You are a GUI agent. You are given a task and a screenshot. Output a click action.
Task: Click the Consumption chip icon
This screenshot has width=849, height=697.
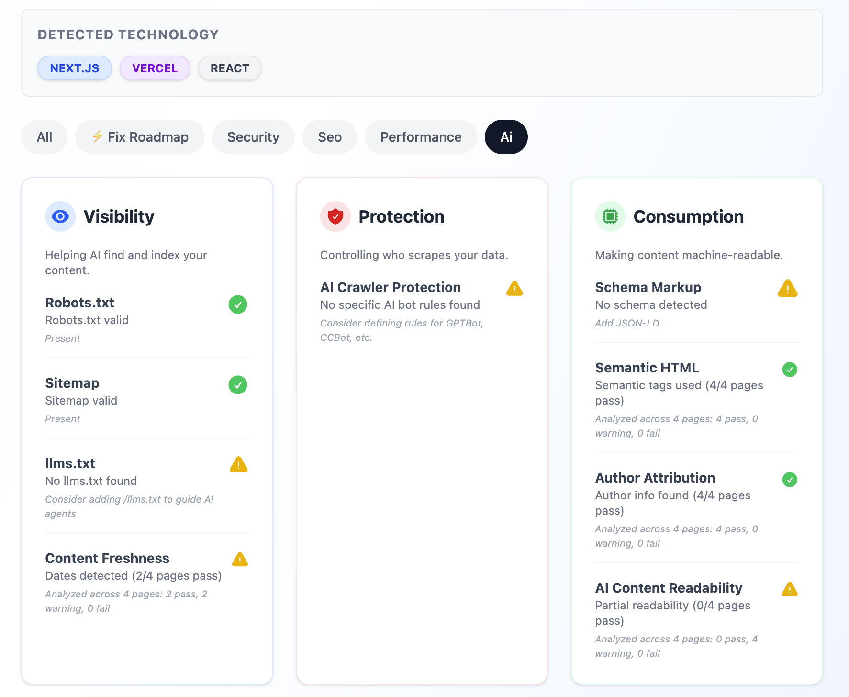pyautogui.click(x=610, y=216)
